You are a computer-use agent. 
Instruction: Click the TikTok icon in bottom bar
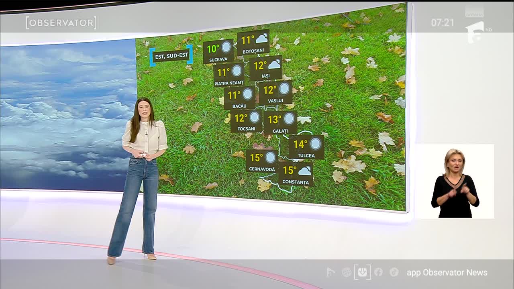pos(394,273)
